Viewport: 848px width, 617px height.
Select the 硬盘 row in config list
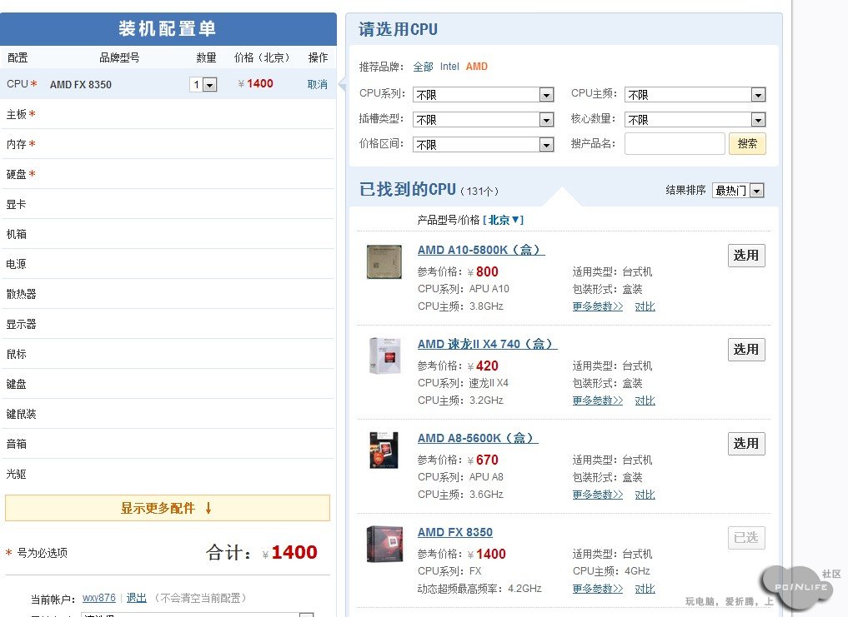[x=168, y=174]
